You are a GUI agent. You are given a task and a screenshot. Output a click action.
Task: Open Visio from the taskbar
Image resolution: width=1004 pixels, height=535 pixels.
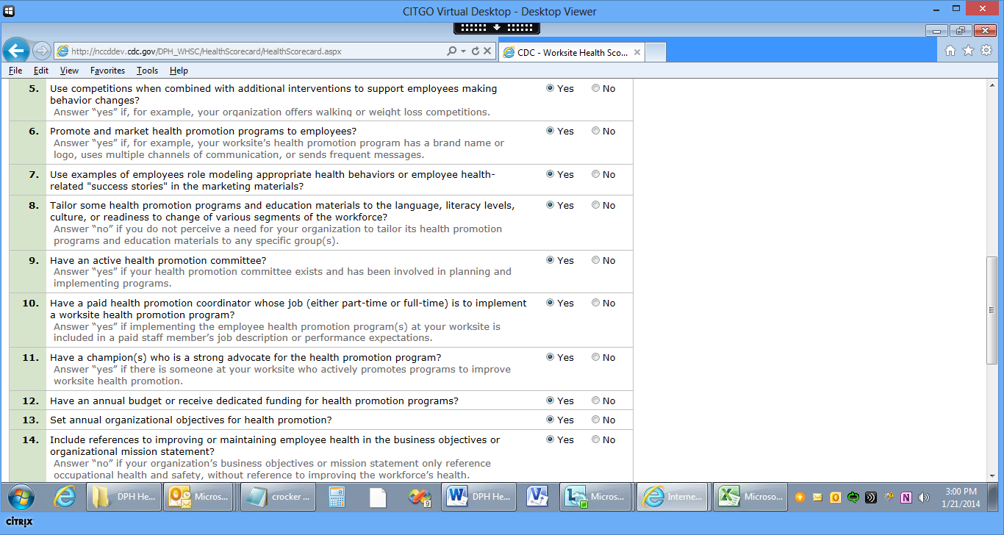537,497
